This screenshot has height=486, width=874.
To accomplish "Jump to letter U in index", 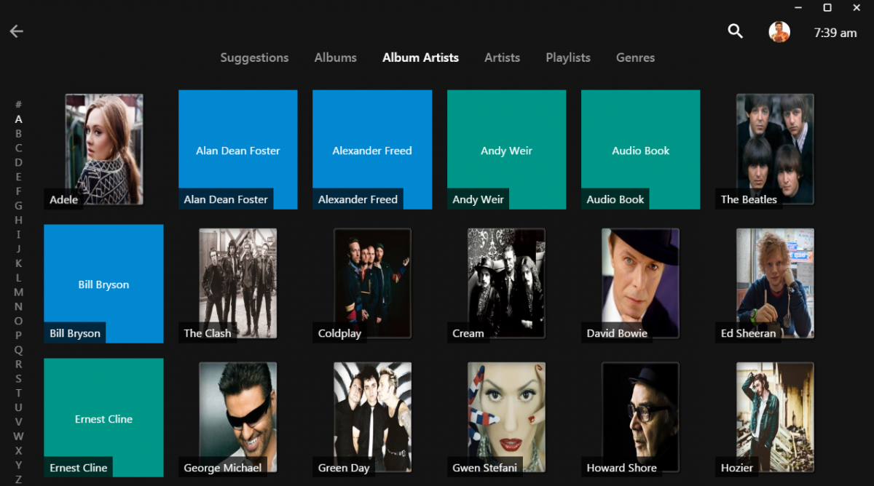I will (x=19, y=407).
